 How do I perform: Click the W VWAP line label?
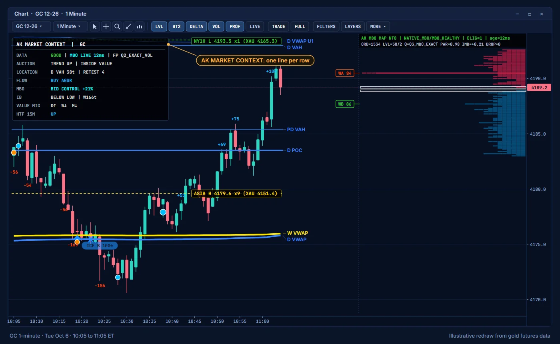coord(298,233)
